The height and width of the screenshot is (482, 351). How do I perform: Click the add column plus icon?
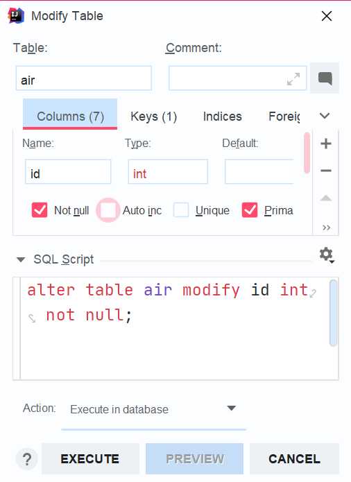coord(326,144)
